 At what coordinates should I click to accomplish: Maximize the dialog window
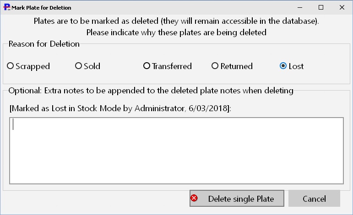(321, 7)
